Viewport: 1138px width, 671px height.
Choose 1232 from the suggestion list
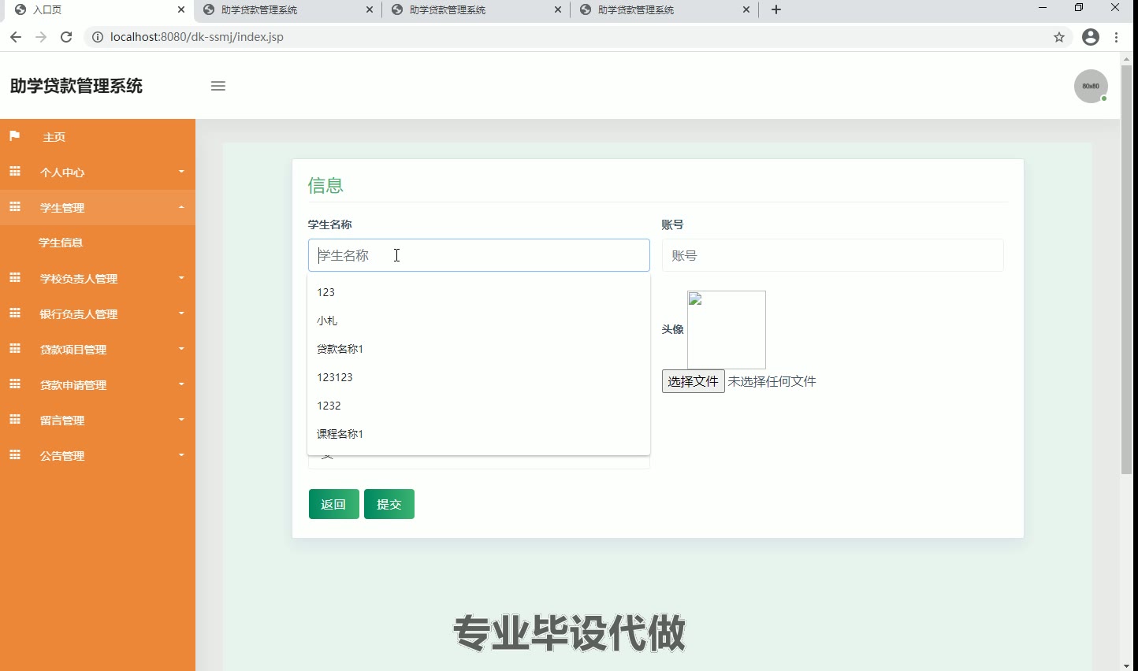tap(478, 406)
